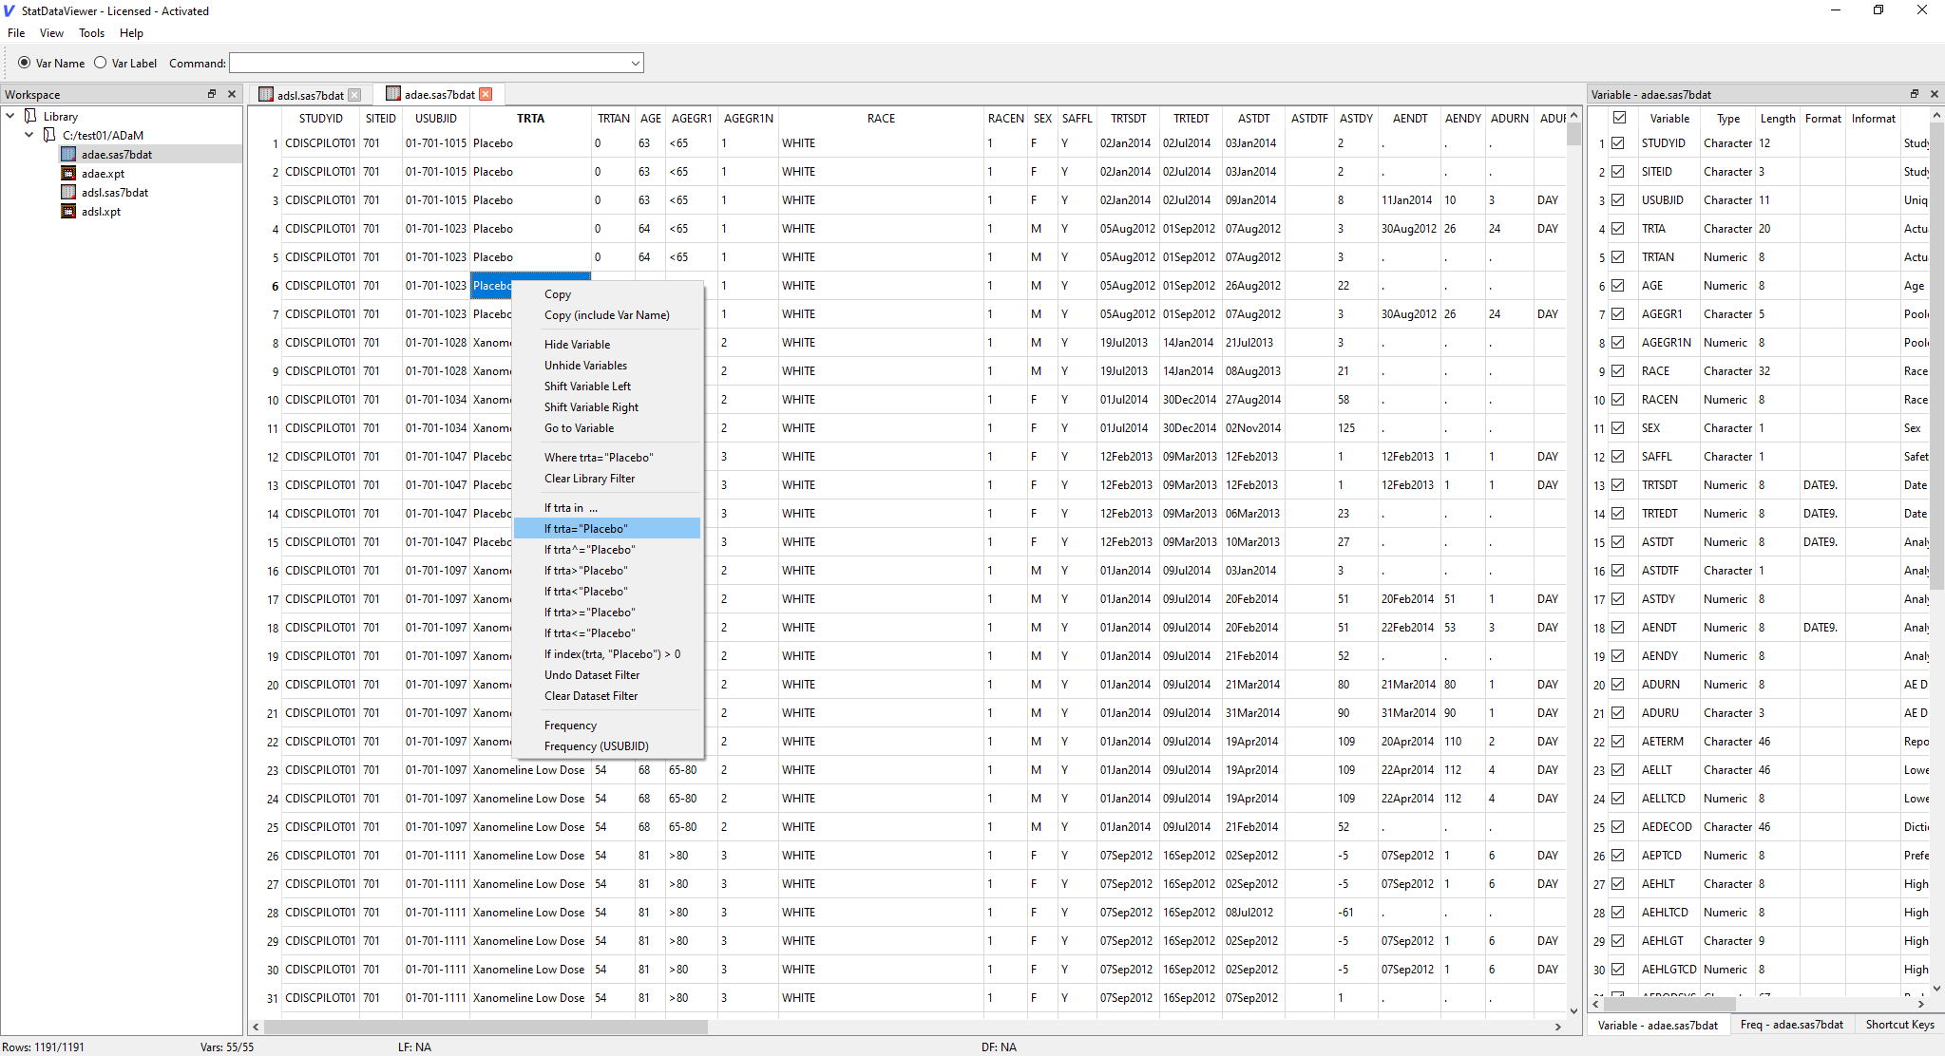1945x1056 pixels.
Task: Select the Variable - adae.sas7bdat bottom tab
Action: (1658, 1026)
